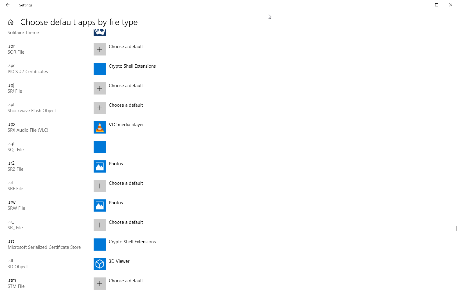The width and height of the screenshot is (458, 293).
Task: Choose a default app for .spl
Action: click(126, 105)
